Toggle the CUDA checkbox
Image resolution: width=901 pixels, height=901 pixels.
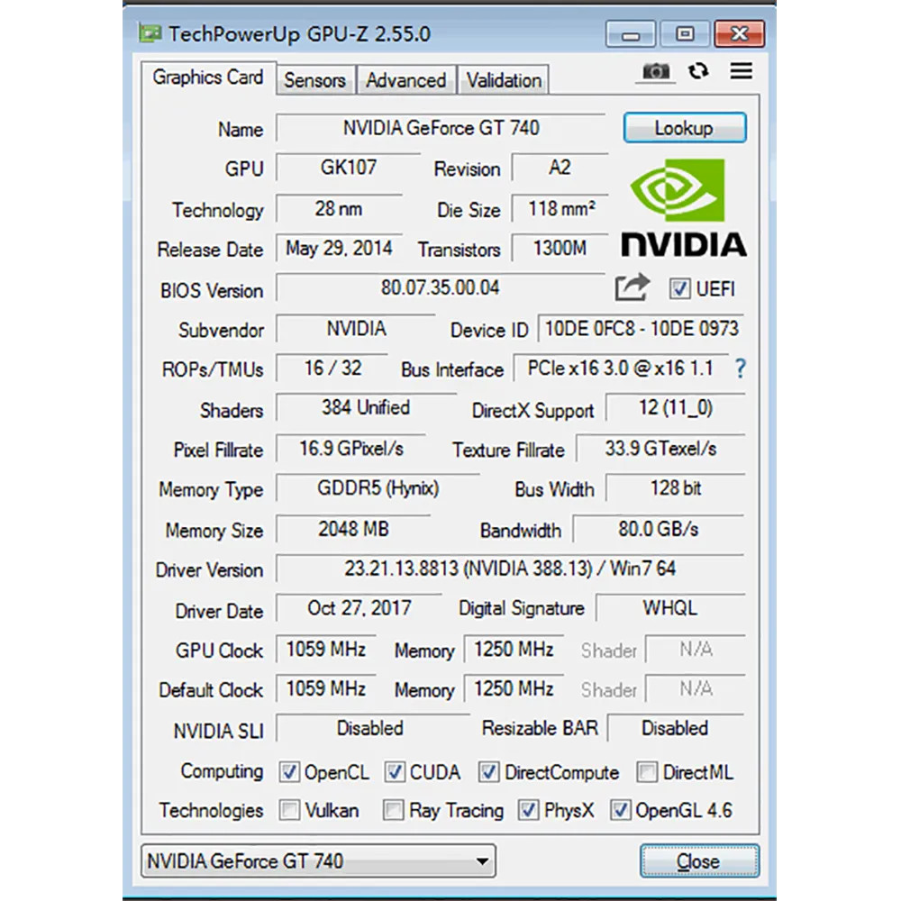point(395,772)
